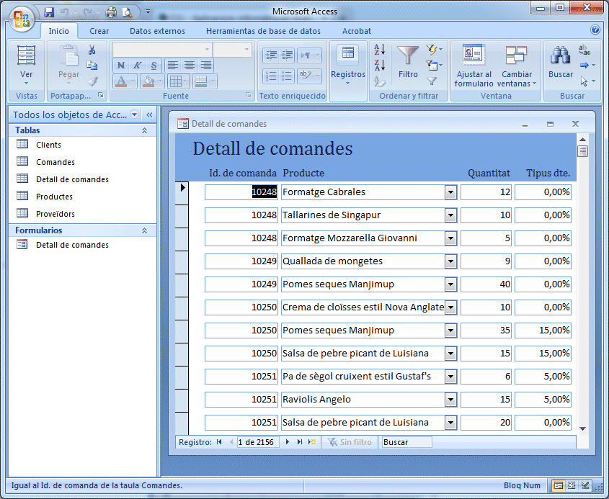This screenshot has height=499, width=609.
Task: Collapse the Tablas group
Action: (144, 130)
